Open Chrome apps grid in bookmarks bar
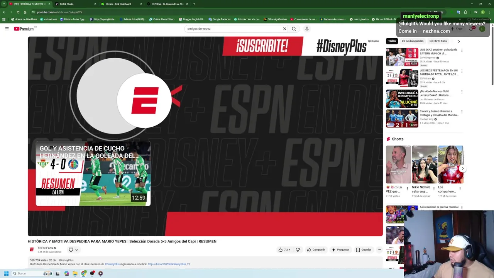The height and width of the screenshot is (278, 494). point(4,19)
